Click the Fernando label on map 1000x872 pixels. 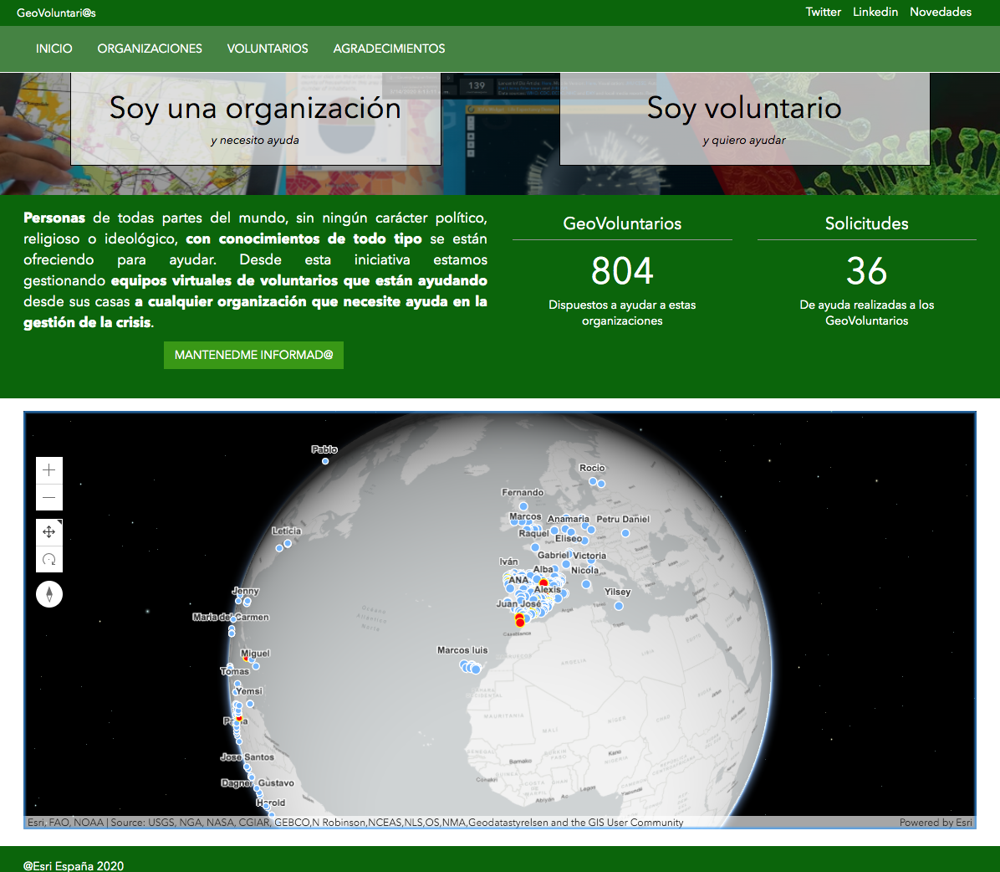pos(523,492)
